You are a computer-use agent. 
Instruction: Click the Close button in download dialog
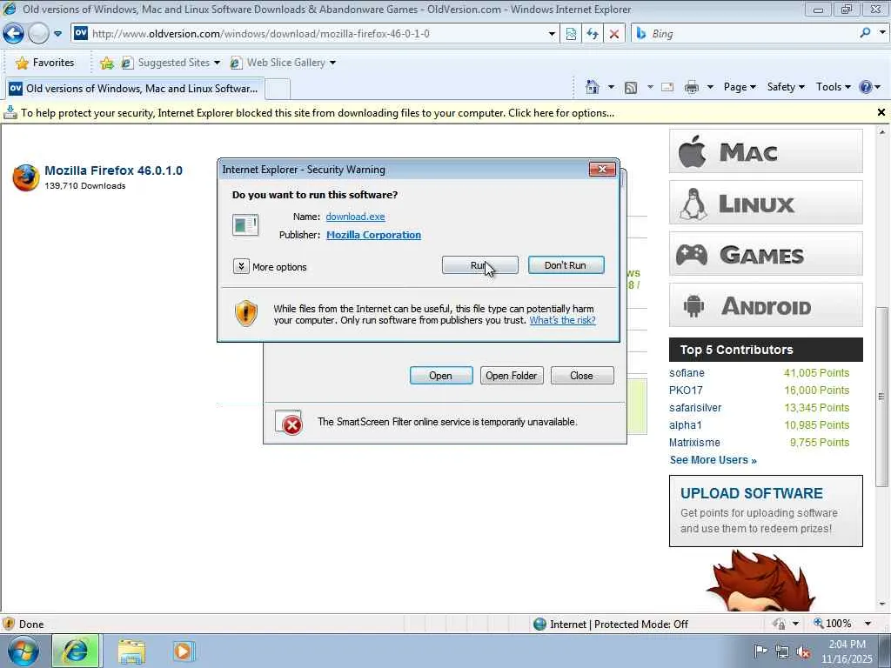point(582,376)
